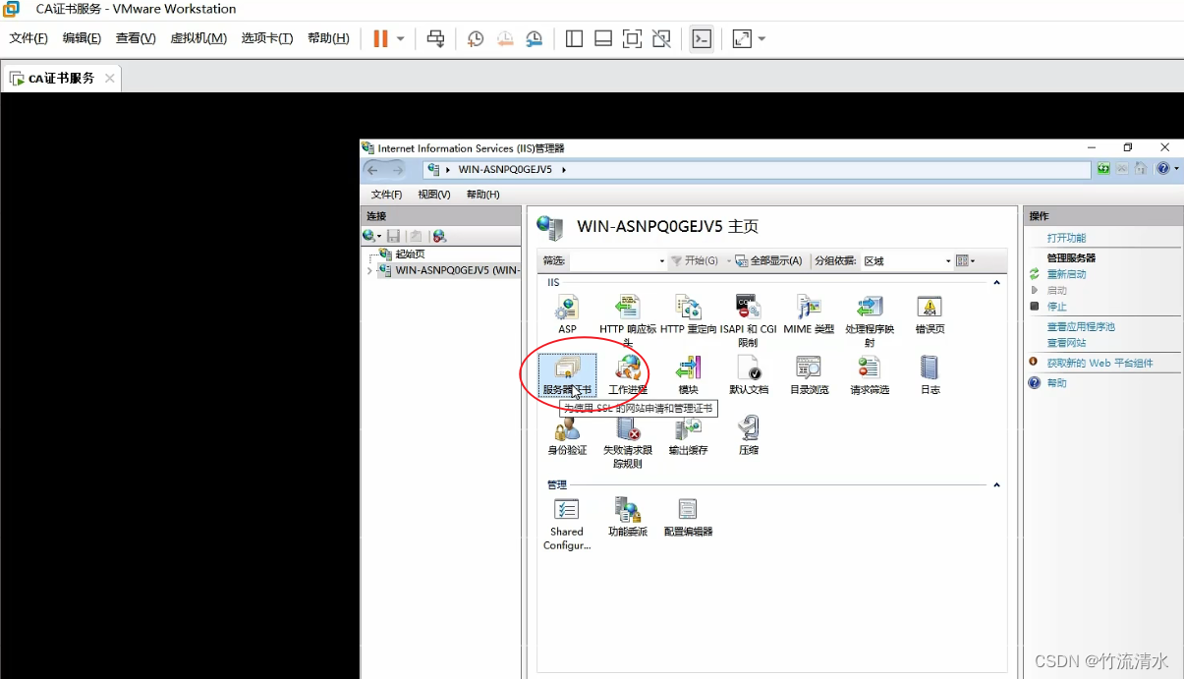Click 停止 in the actions pane
Screen dimensions: 1184x679
point(1056,307)
